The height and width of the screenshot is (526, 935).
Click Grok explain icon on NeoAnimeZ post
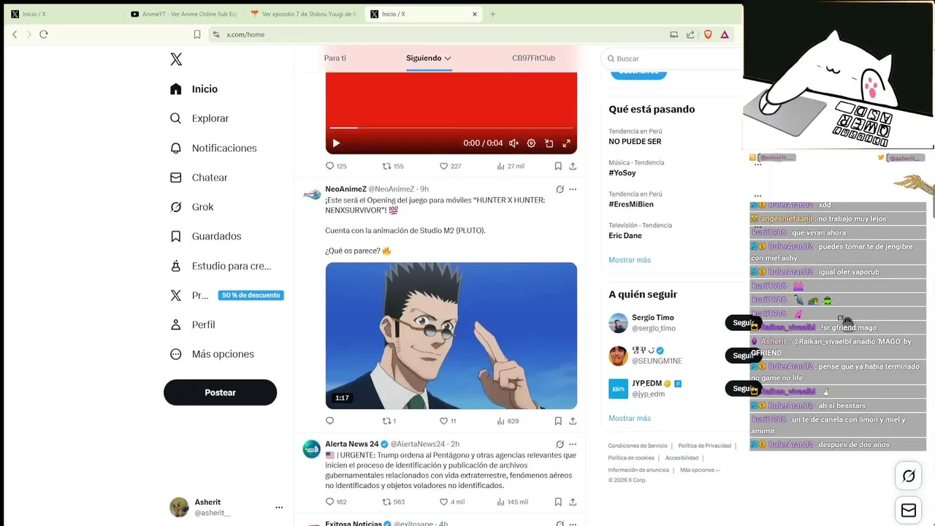point(560,189)
